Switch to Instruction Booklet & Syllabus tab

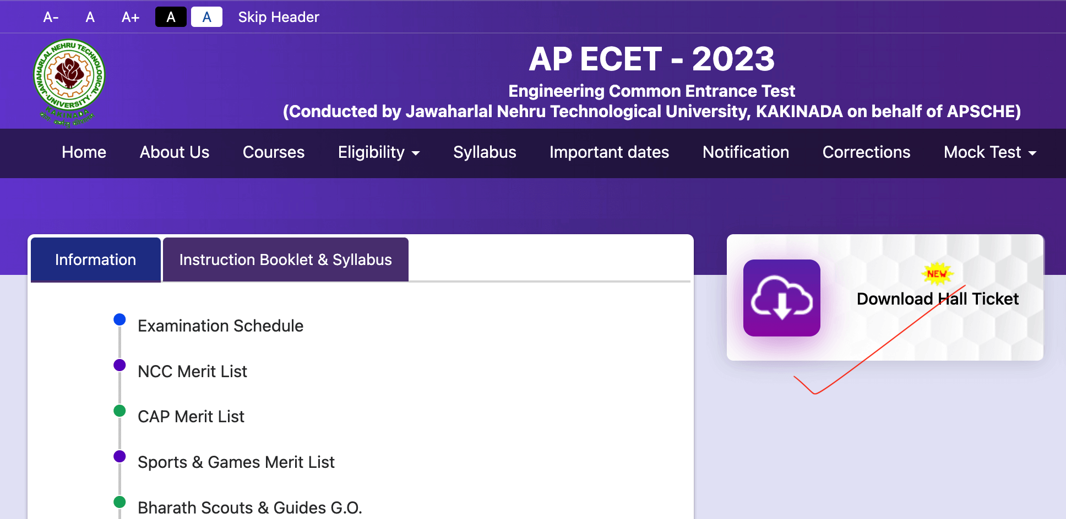click(286, 259)
